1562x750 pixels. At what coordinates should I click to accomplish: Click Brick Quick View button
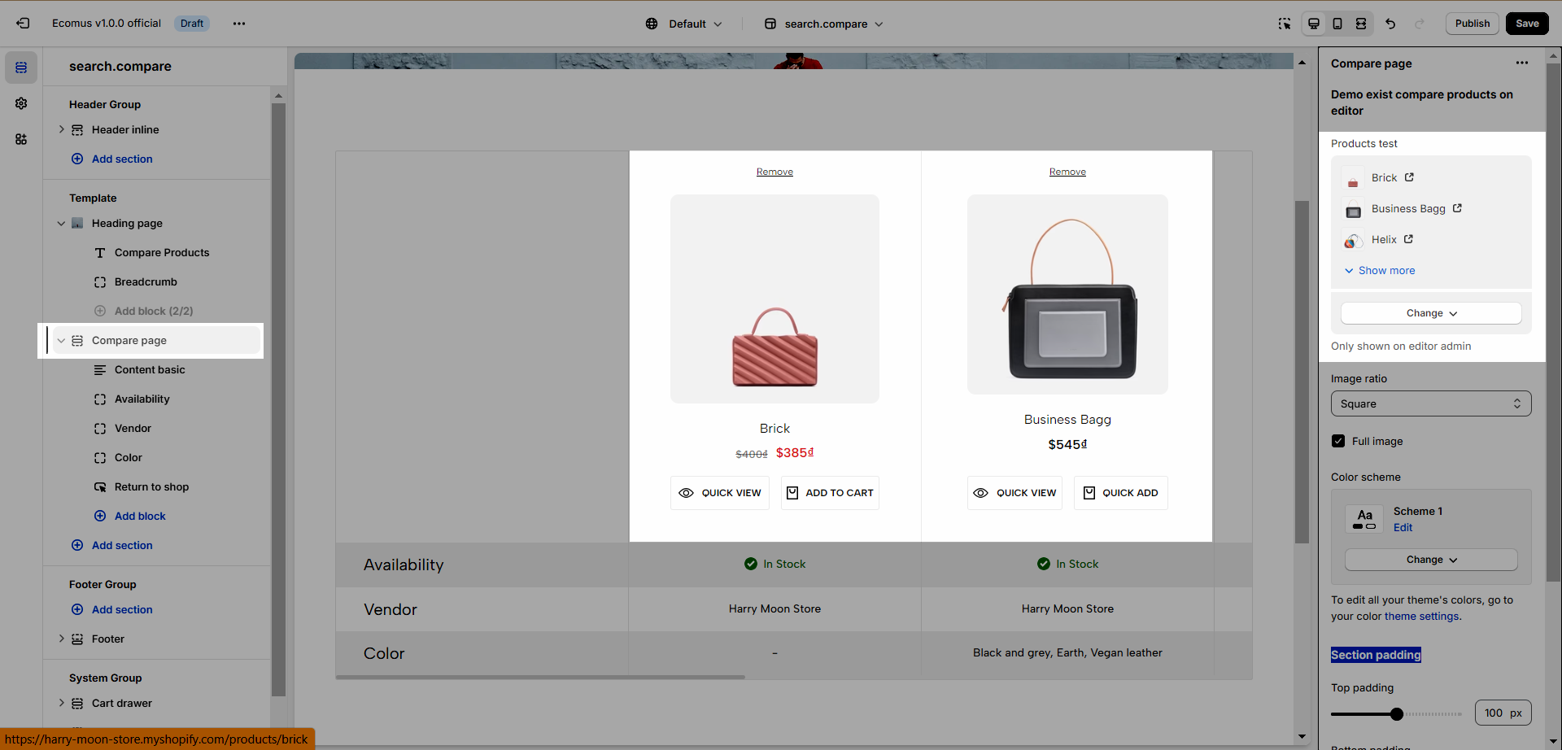tap(720, 493)
